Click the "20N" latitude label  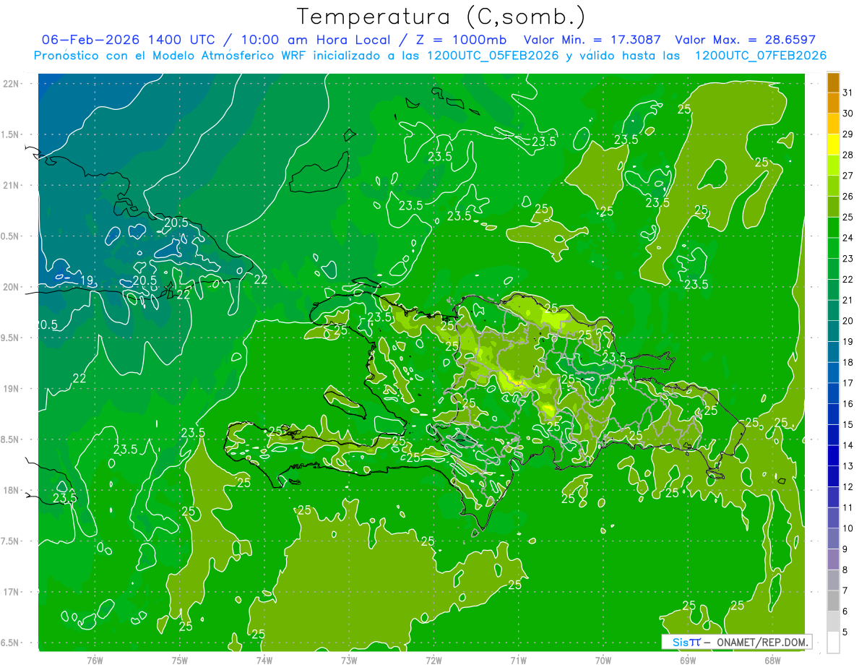point(10,287)
